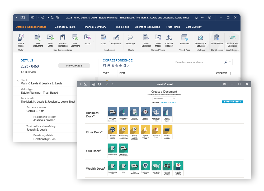Open the Trust Funds tab

click(173, 27)
